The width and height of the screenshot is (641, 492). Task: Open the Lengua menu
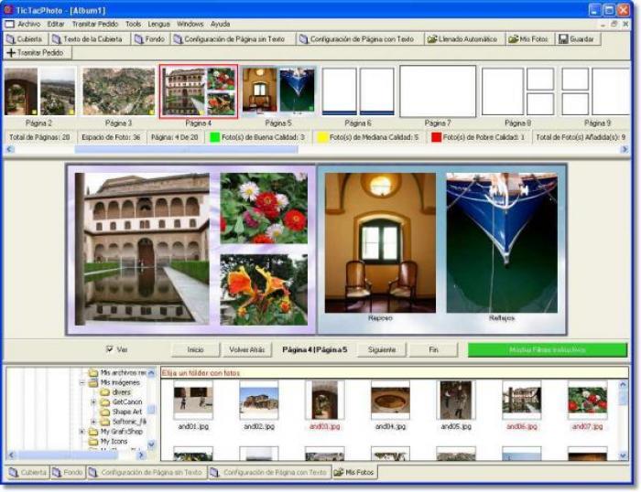158,24
